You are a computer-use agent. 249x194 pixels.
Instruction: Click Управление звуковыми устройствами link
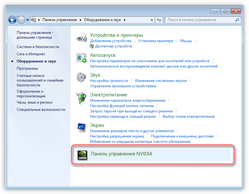pos(123,86)
